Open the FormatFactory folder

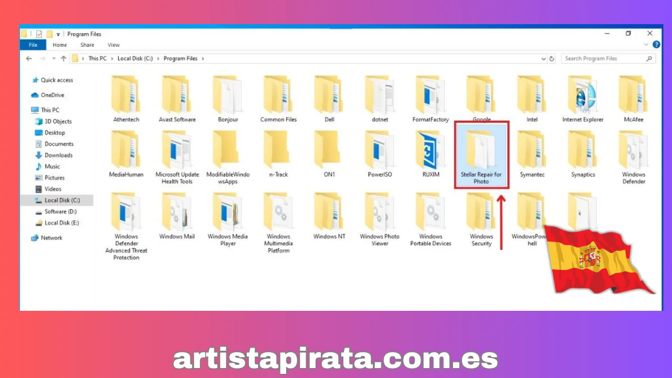(x=430, y=100)
